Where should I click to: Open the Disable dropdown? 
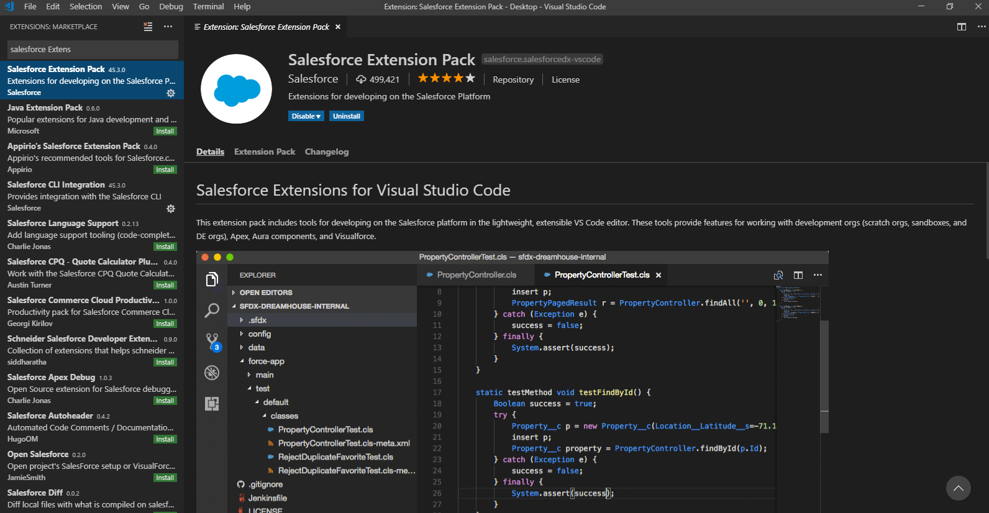click(x=306, y=116)
